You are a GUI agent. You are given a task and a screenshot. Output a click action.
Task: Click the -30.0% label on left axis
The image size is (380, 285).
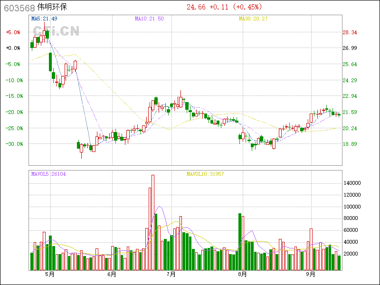pos(13,144)
